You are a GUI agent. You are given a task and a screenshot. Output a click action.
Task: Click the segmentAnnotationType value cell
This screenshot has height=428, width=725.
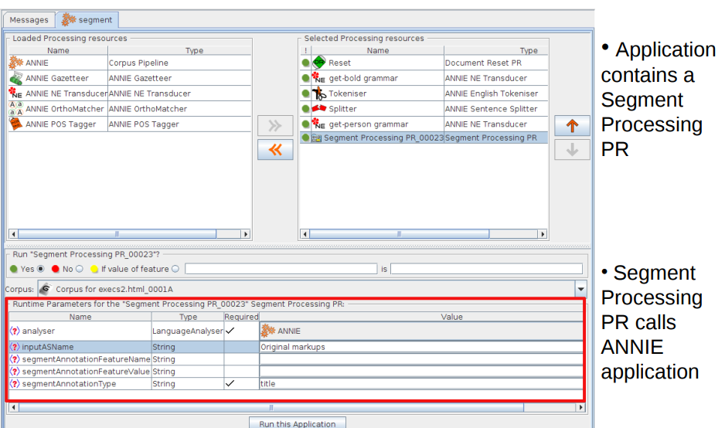click(x=421, y=383)
